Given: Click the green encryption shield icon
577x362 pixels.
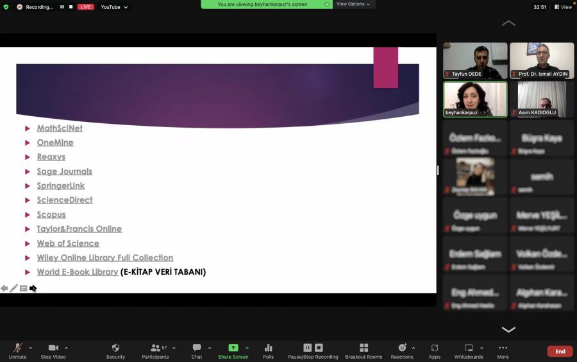Looking at the screenshot, I should point(6,6).
